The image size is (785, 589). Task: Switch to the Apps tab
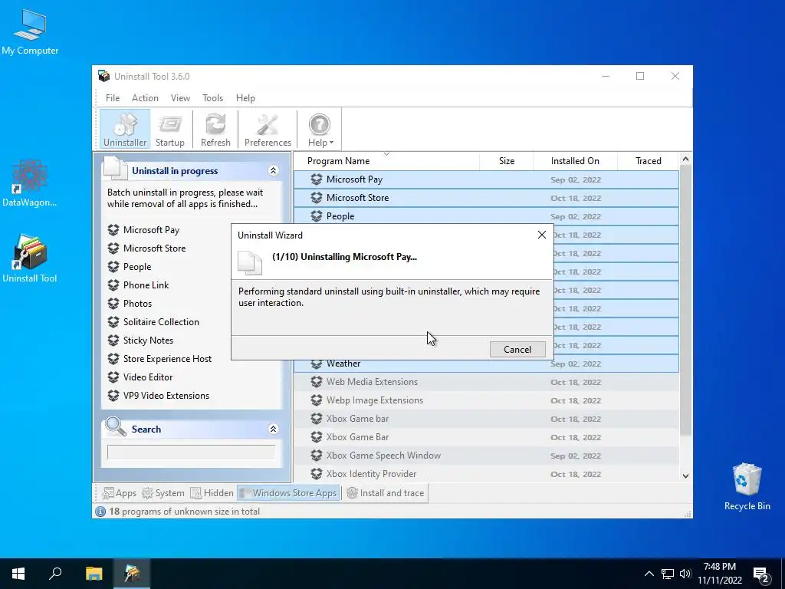click(x=119, y=493)
